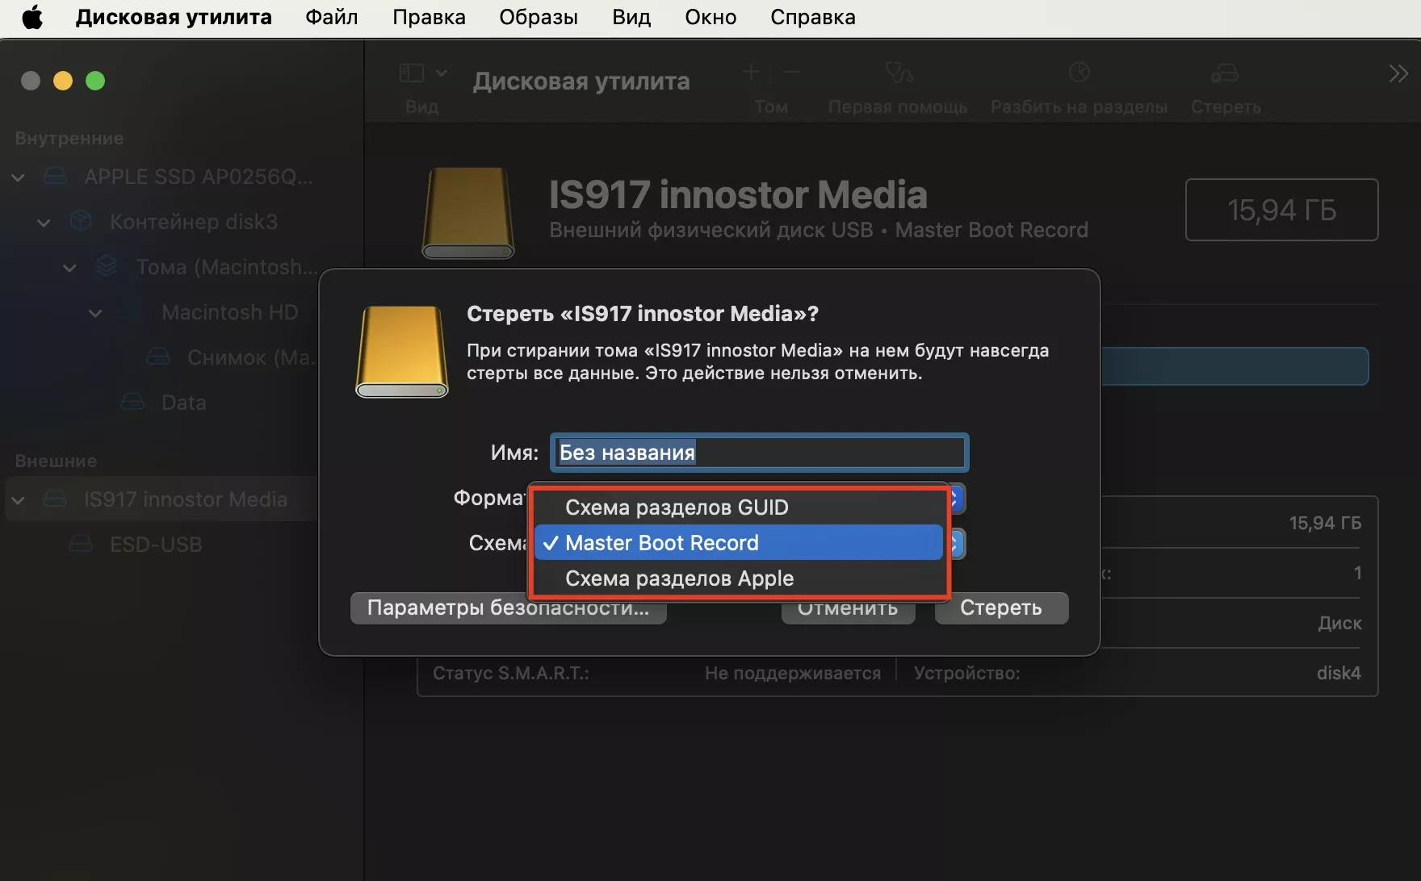Image resolution: width=1421 pixels, height=881 pixels.
Task: Click the Снимок drive icon
Action: (158, 356)
